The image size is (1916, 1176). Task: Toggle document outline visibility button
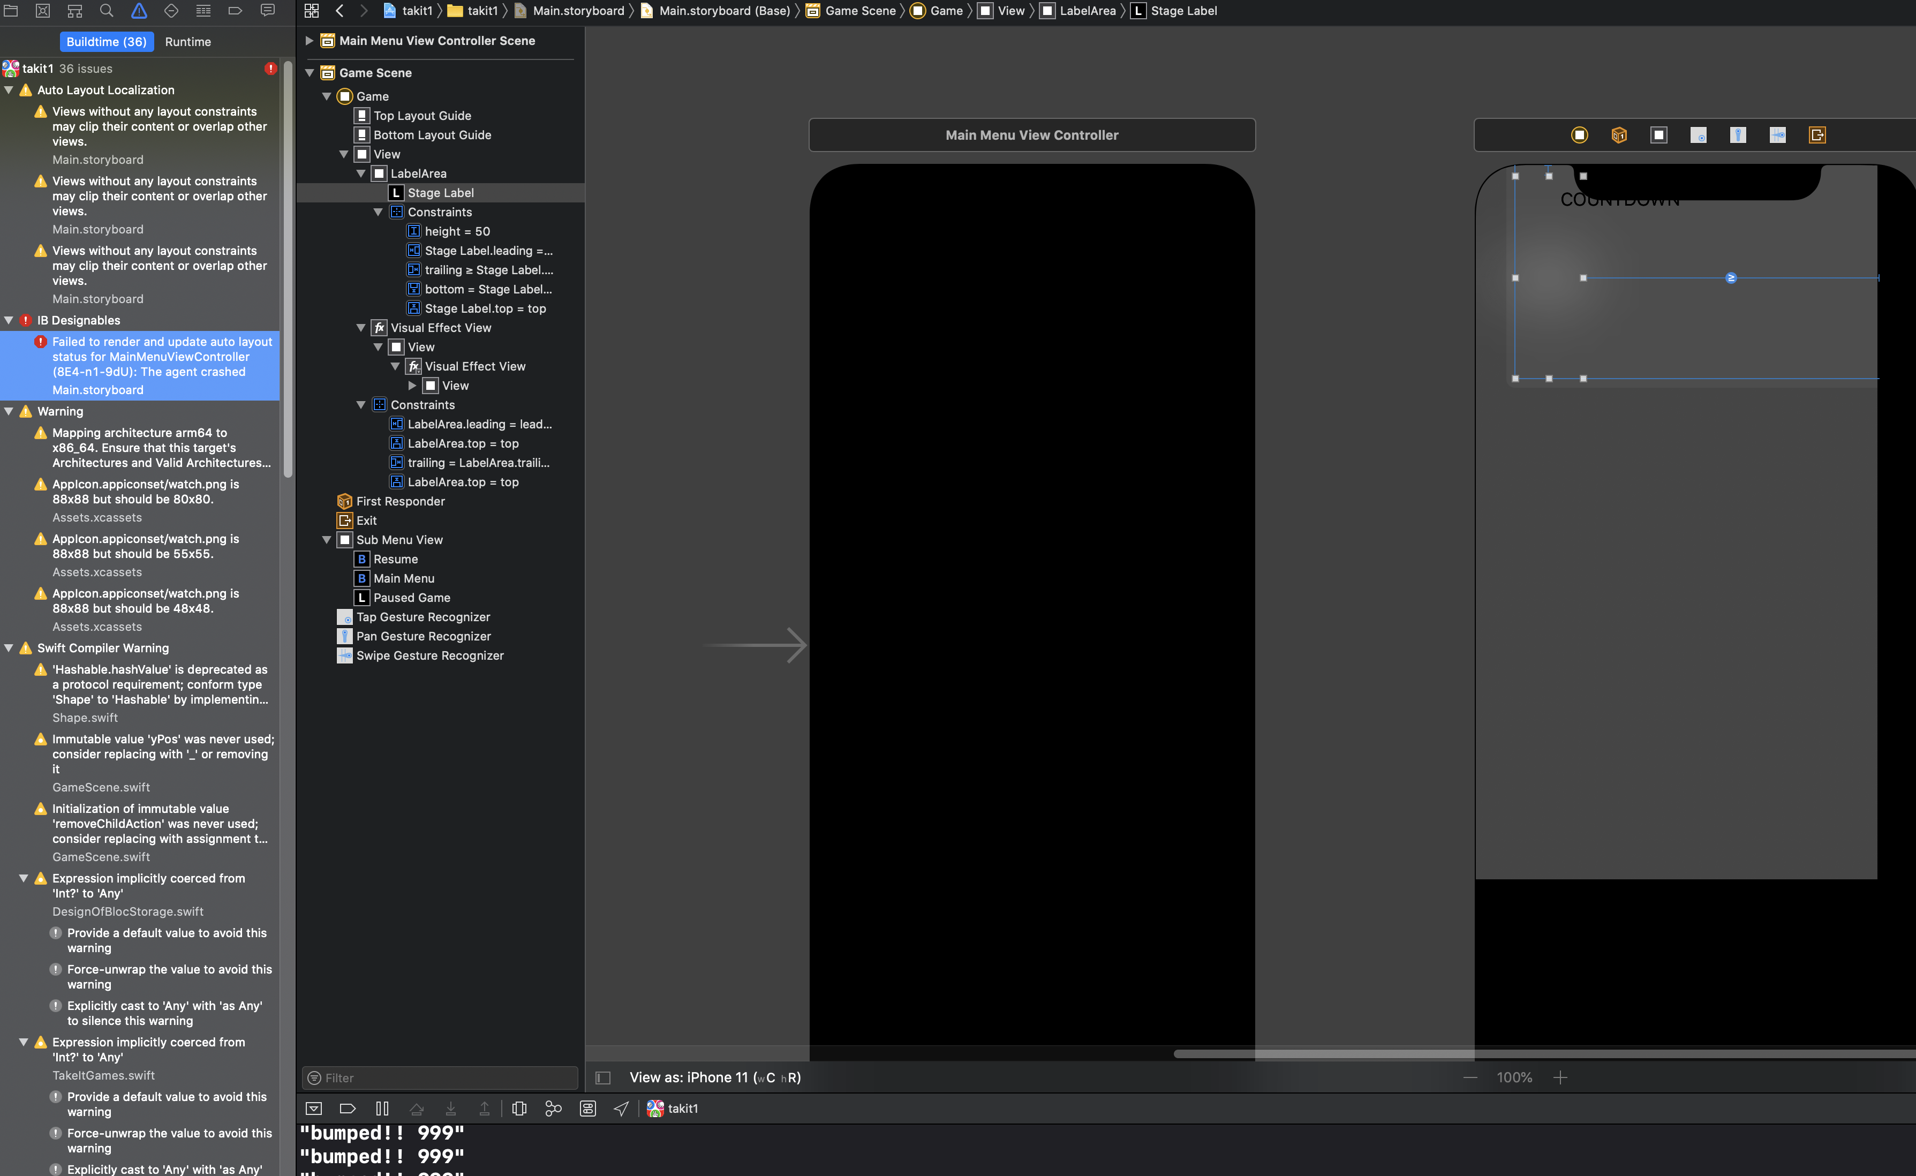[602, 1077]
